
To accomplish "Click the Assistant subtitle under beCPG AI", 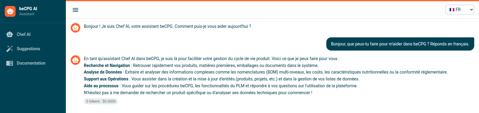I will (x=27, y=14).
